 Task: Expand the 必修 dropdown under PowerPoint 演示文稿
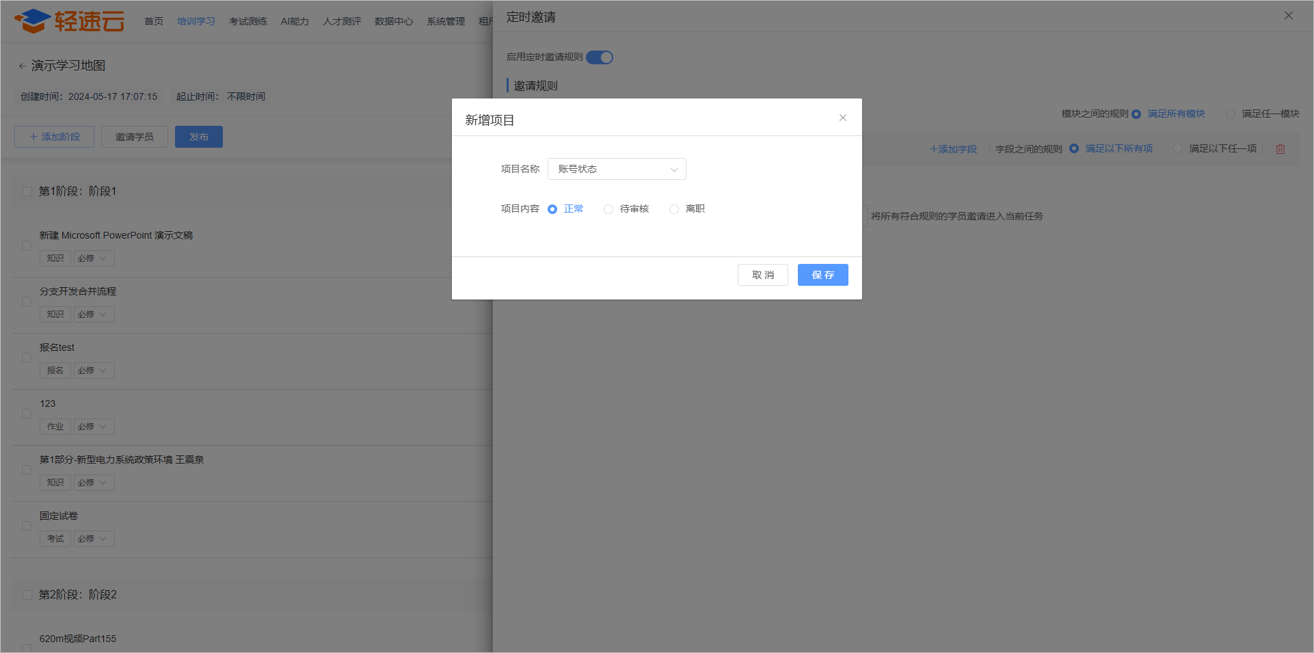tap(94, 258)
